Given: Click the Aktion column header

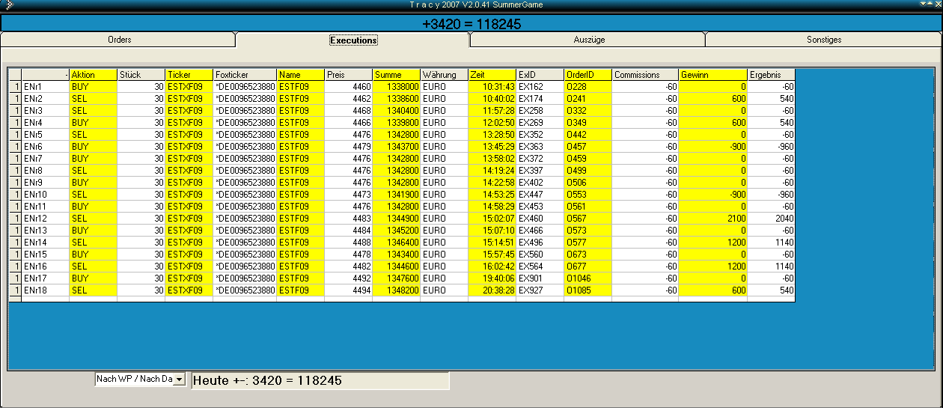Looking at the screenshot, I should click(93, 75).
